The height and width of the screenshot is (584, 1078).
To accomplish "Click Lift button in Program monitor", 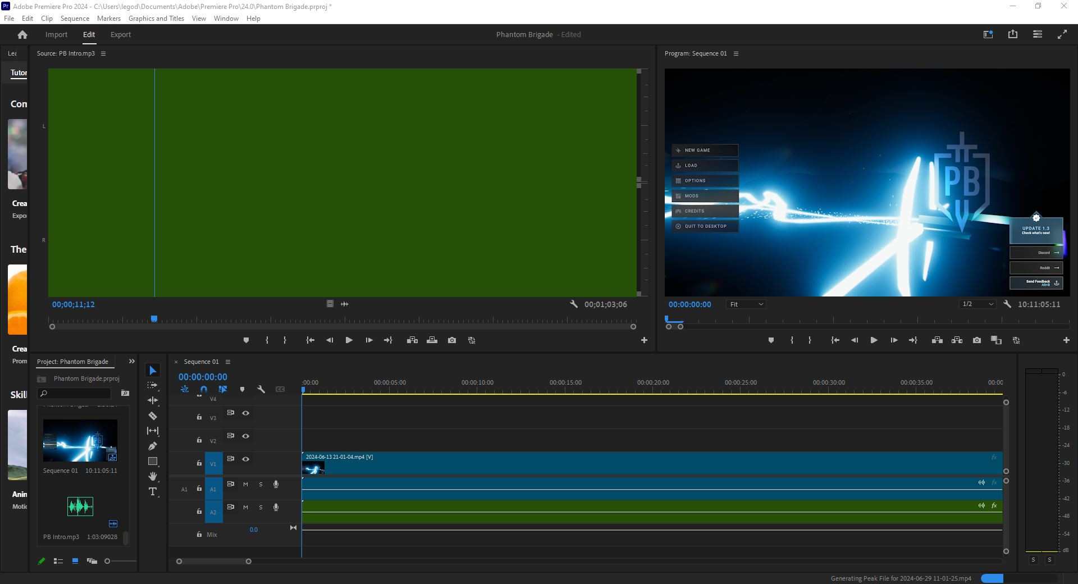I will point(937,340).
